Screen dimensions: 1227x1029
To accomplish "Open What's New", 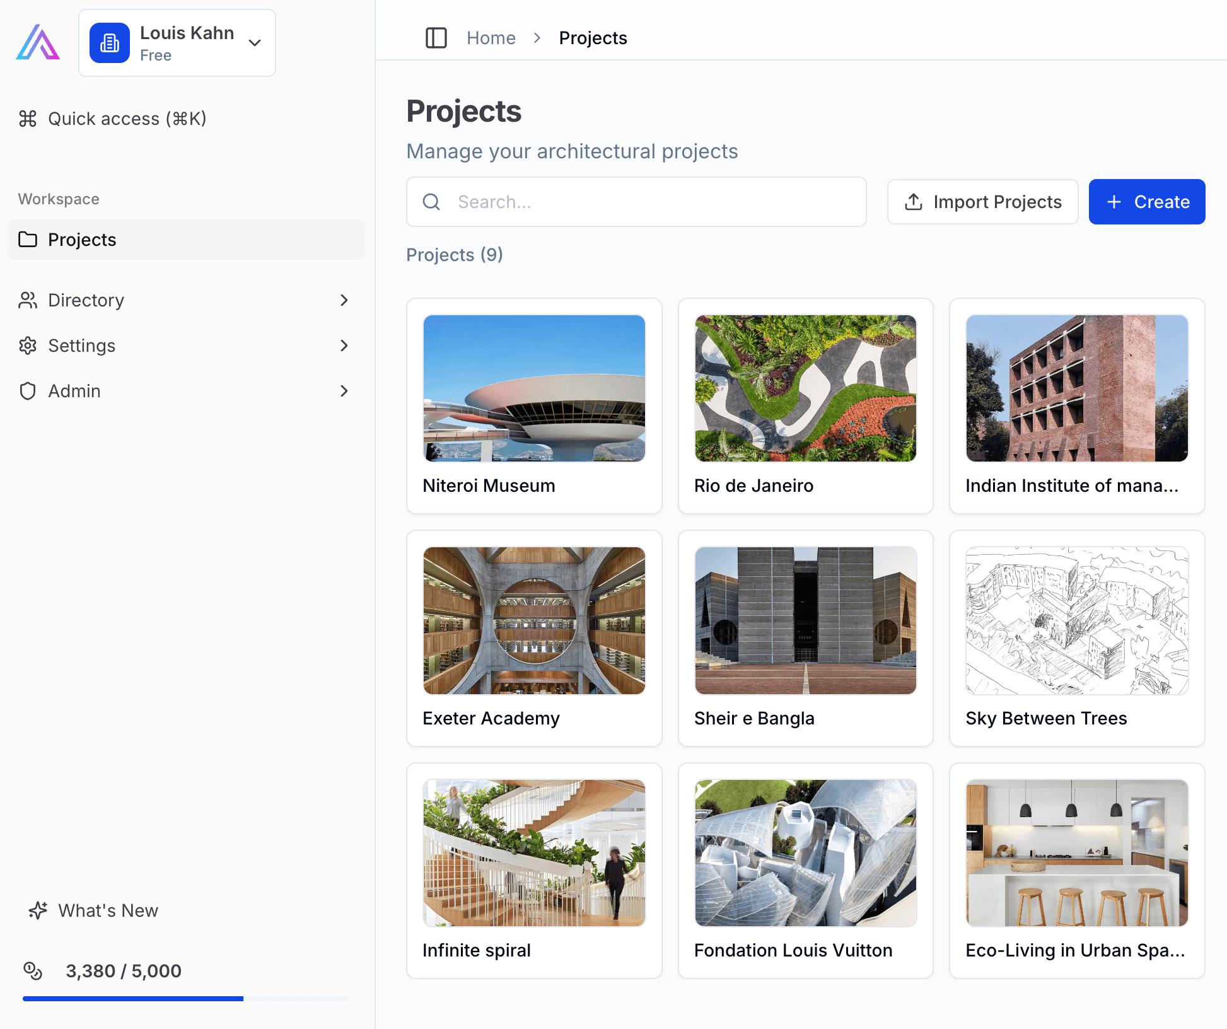I will (93, 910).
